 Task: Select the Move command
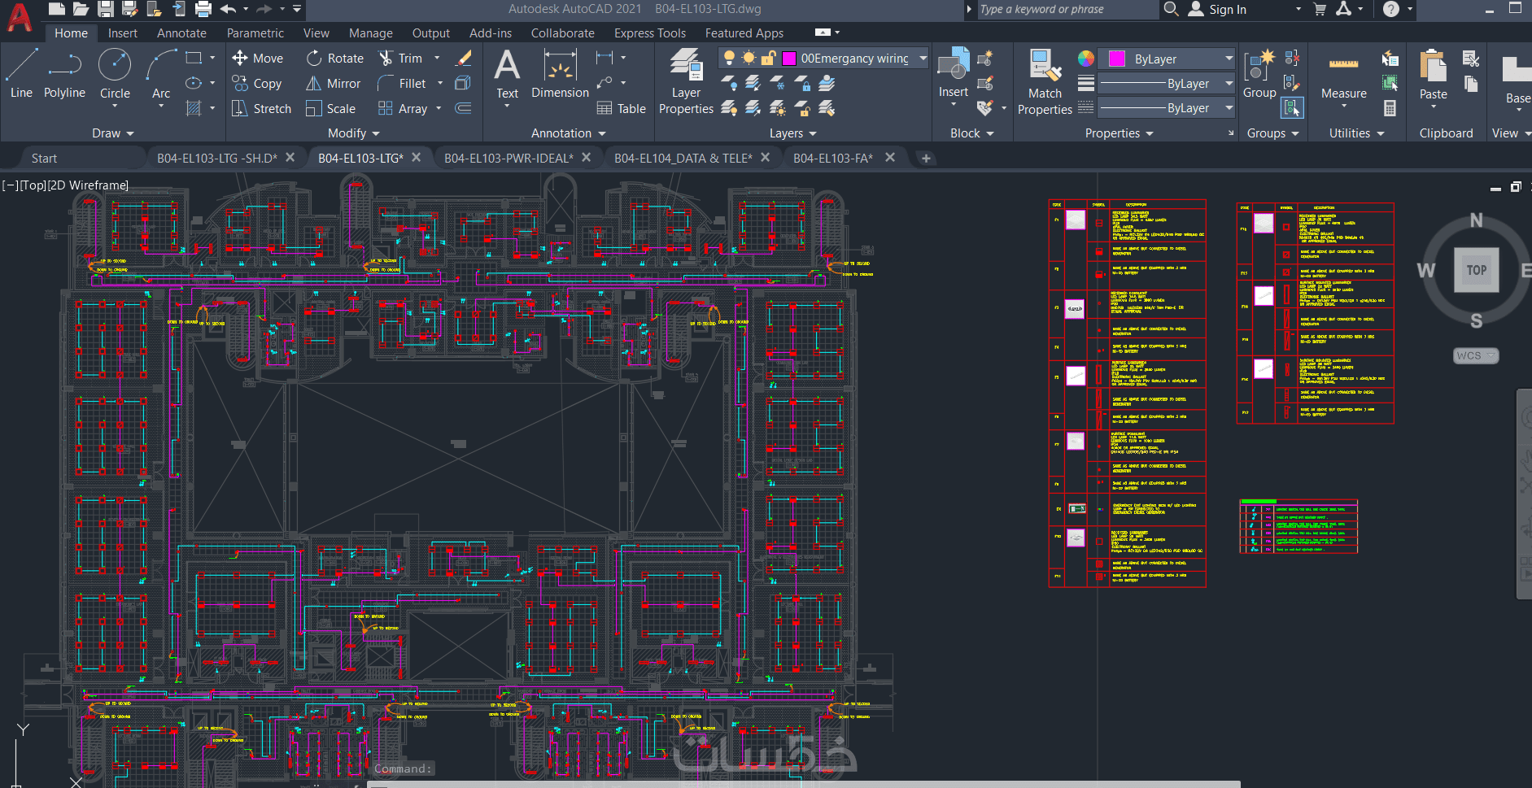(x=258, y=59)
